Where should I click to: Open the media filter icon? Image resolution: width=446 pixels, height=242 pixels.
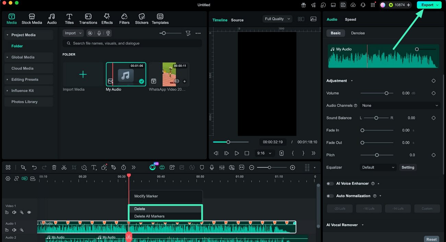coord(188,33)
